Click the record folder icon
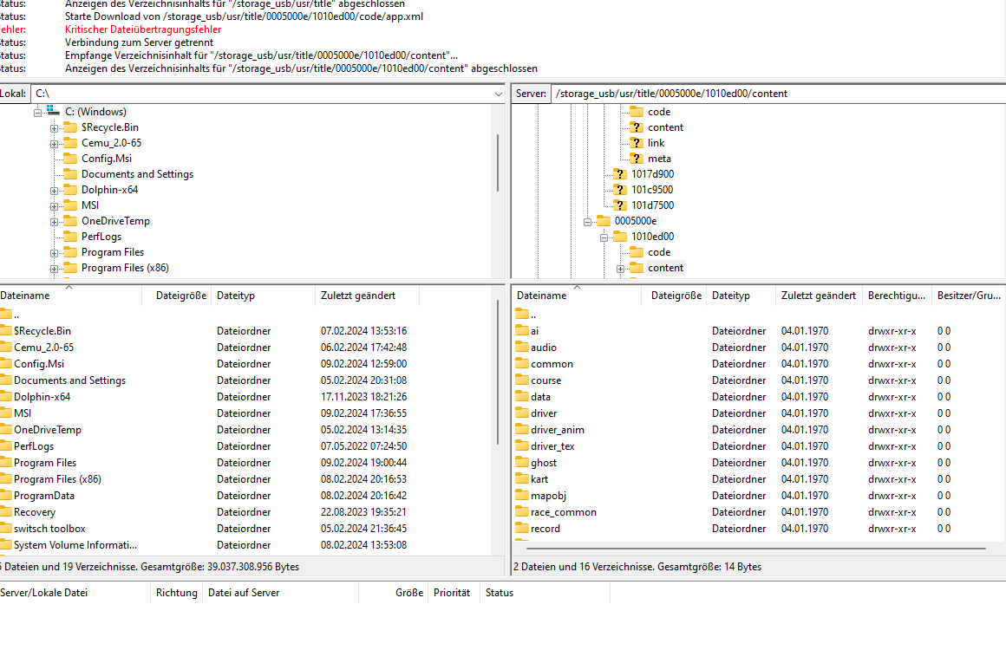Viewport: 1006px width, 650px height. point(521,528)
